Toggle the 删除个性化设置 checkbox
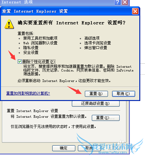 (20, 61)
